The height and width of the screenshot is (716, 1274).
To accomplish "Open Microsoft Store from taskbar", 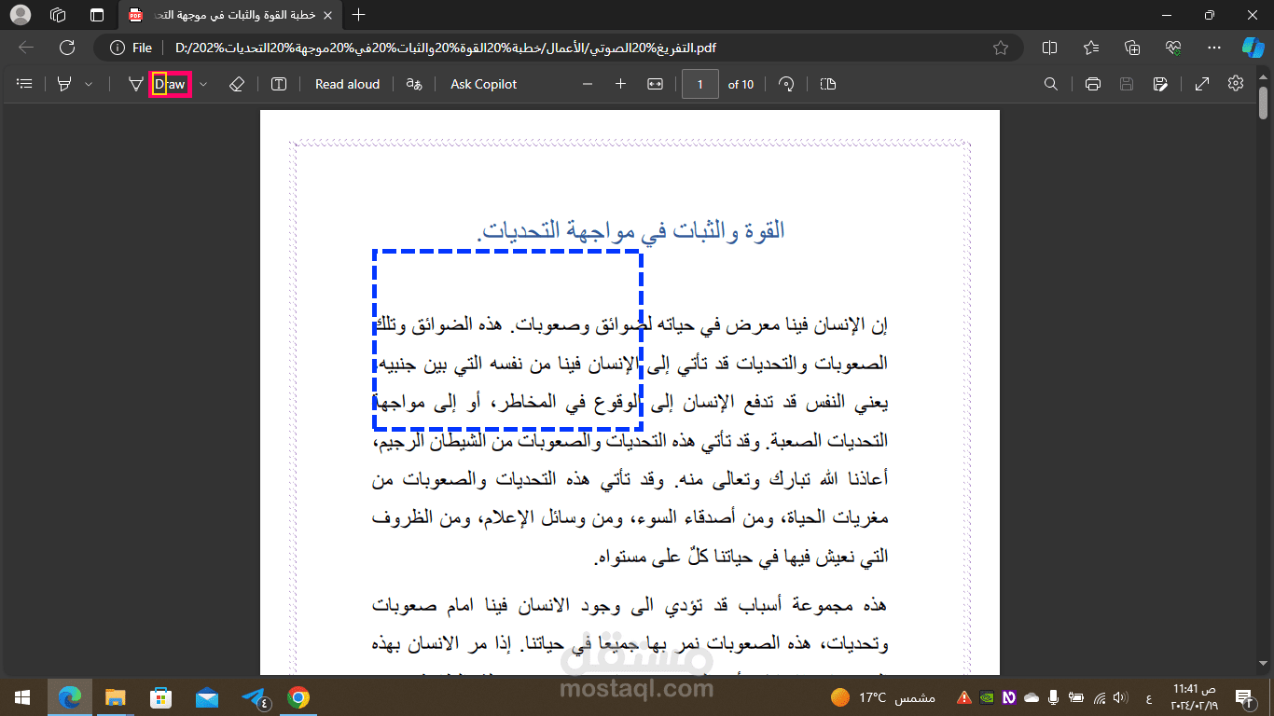I will 160,696.
